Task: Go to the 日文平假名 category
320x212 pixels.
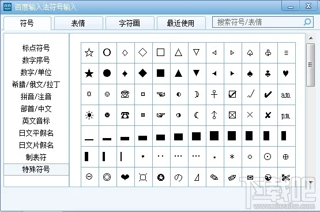Action: 36,133
